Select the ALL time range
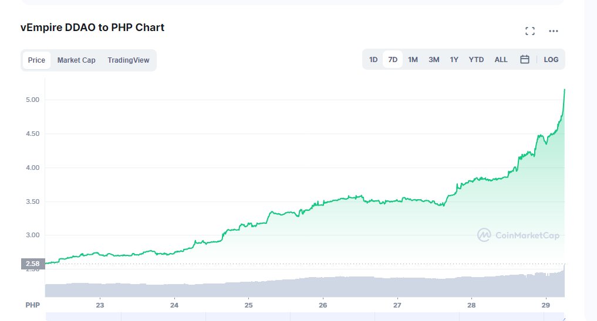The width and height of the screenshot is (597, 321). point(501,60)
